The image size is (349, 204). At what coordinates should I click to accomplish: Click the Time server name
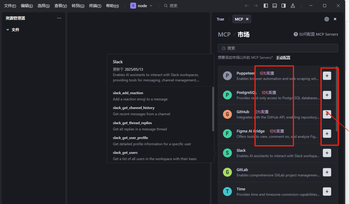[x=241, y=189]
